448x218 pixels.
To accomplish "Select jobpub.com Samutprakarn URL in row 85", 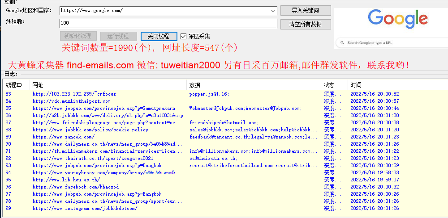I will point(104,108).
